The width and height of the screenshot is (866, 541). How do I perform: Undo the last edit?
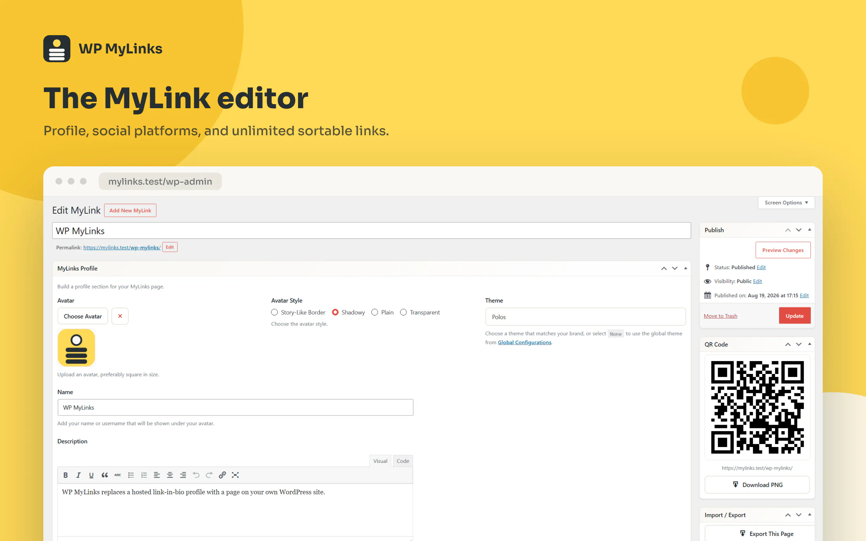tap(196, 475)
